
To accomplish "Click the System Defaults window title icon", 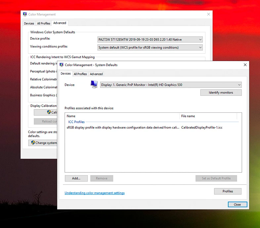I will [x=62, y=65].
